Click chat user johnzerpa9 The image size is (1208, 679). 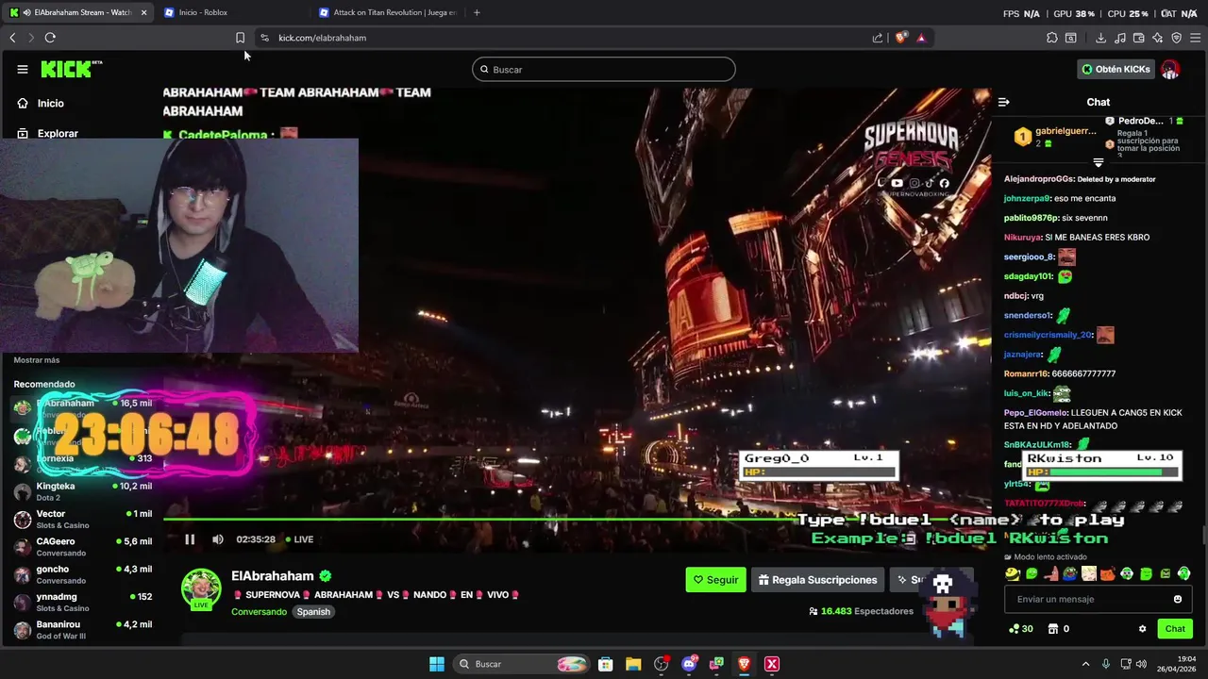tap(1027, 199)
